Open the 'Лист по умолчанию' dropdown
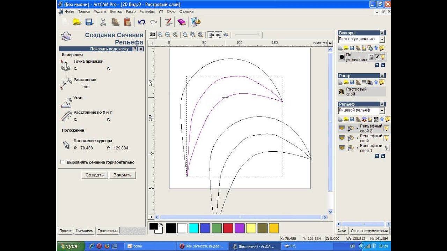This screenshot has width=447, height=251. pyautogui.click(x=382, y=39)
